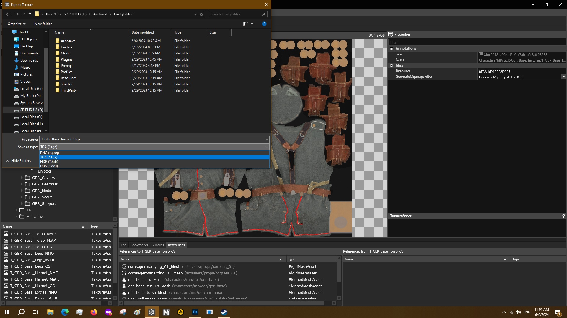Switch to the Bookmarks tab
Viewport: 567px width, 318px height.
point(139,245)
